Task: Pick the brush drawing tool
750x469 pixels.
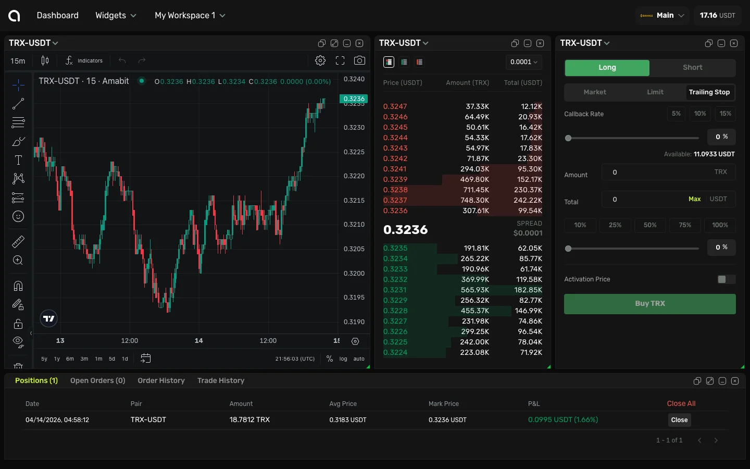Action: [18, 141]
